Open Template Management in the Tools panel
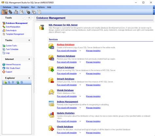The width and height of the screenshot is (155, 136). [x=15, y=34]
